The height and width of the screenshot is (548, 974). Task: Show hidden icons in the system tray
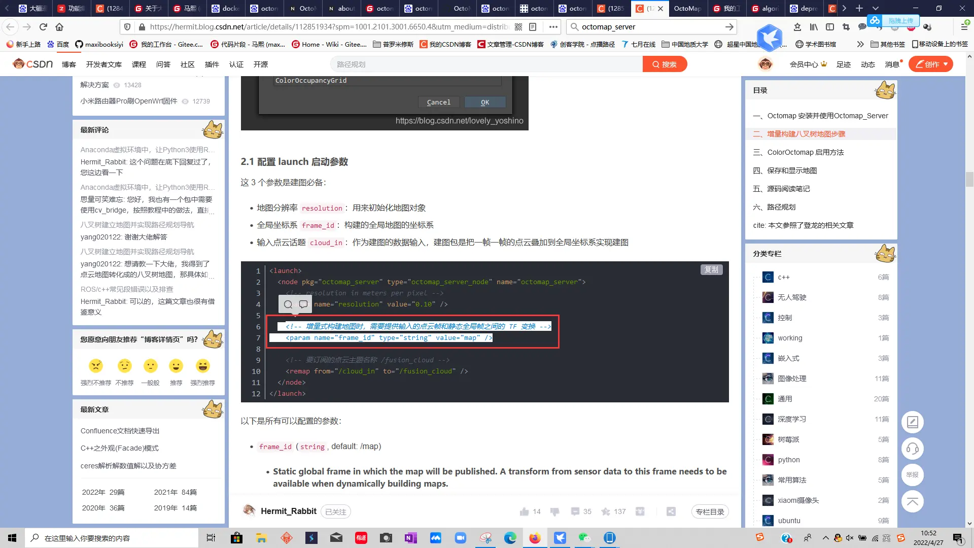pos(825,537)
